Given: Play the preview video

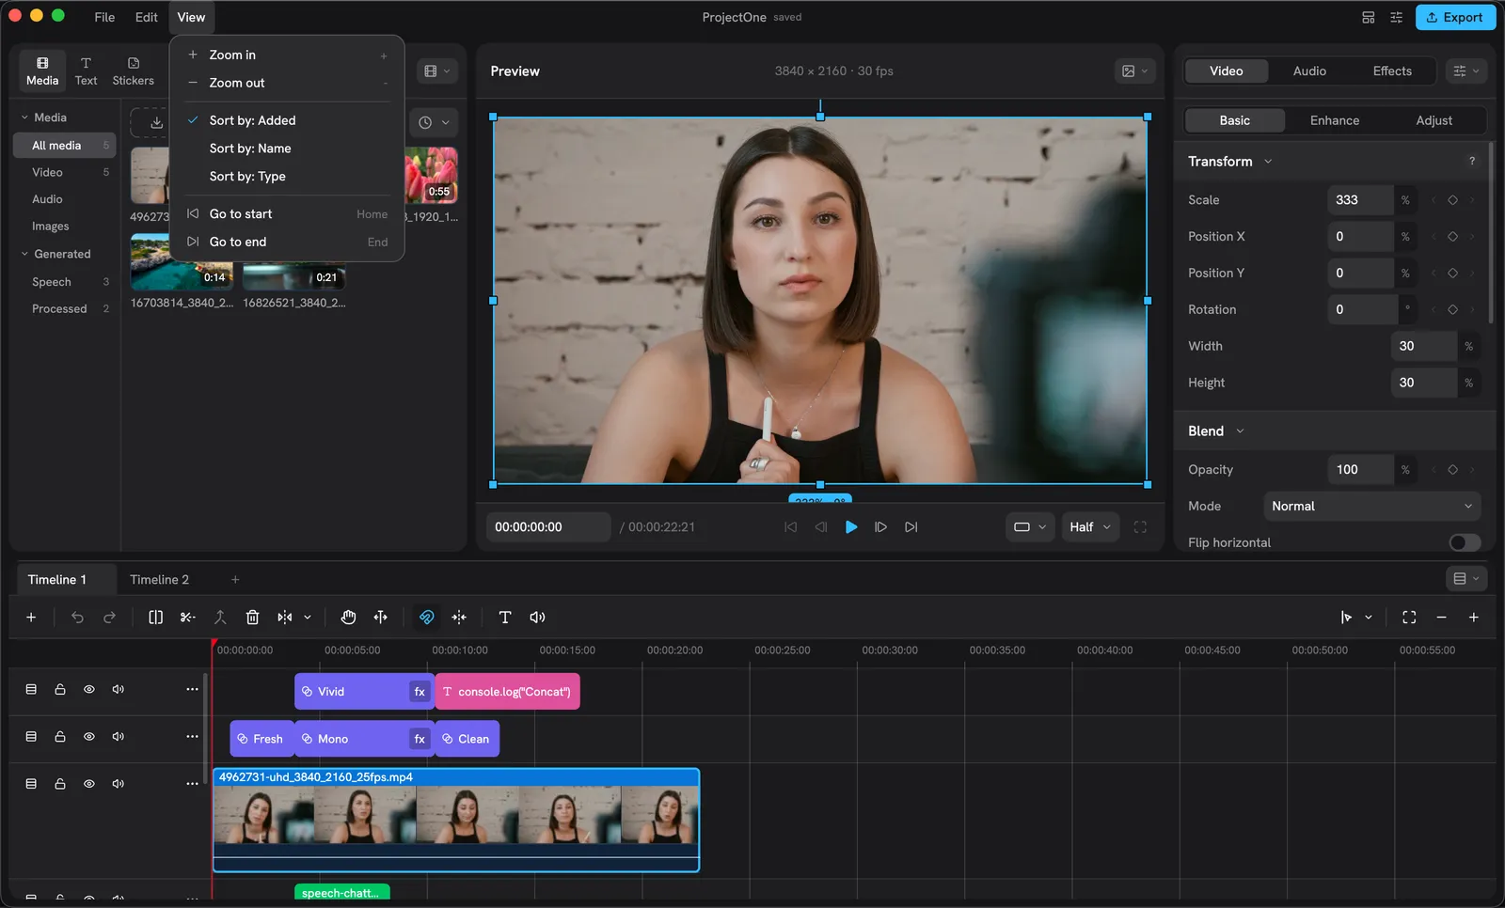Looking at the screenshot, I should (851, 527).
